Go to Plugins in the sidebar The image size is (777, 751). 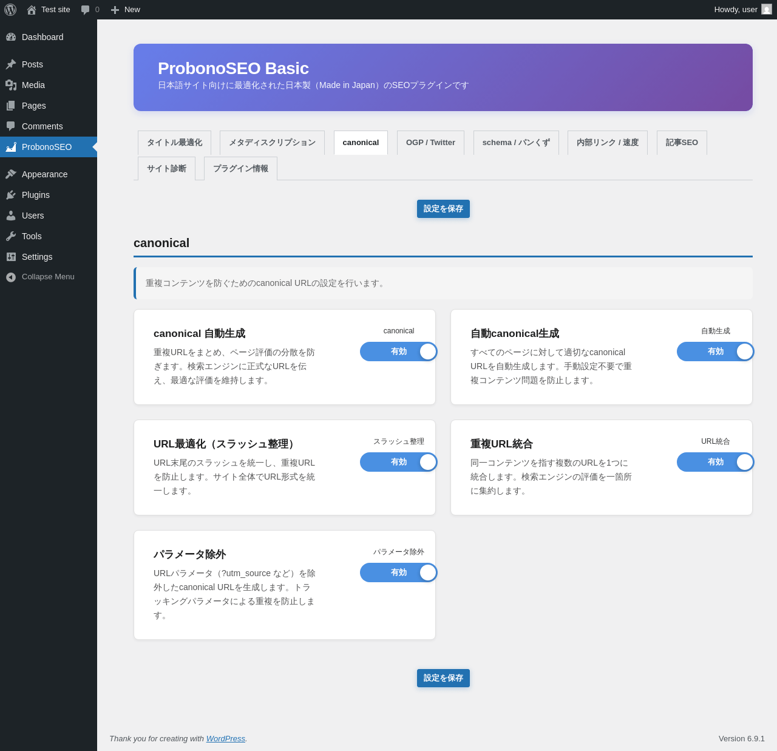(49, 195)
